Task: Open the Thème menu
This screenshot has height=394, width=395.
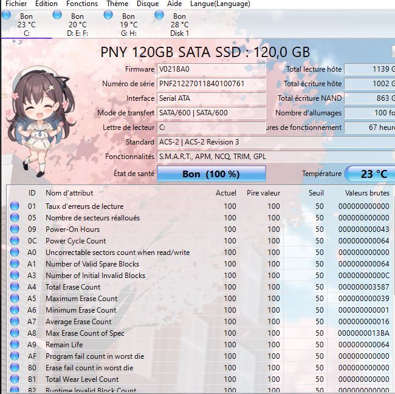Action: coord(117,4)
